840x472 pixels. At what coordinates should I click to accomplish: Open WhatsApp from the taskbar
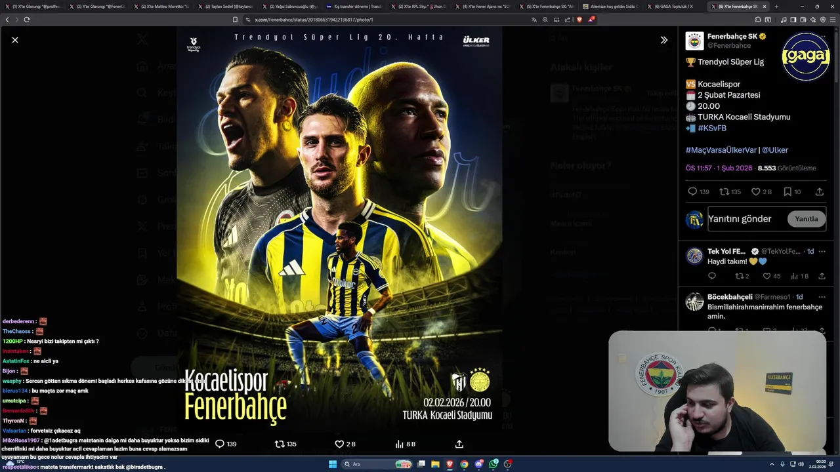tap(493, 464)
